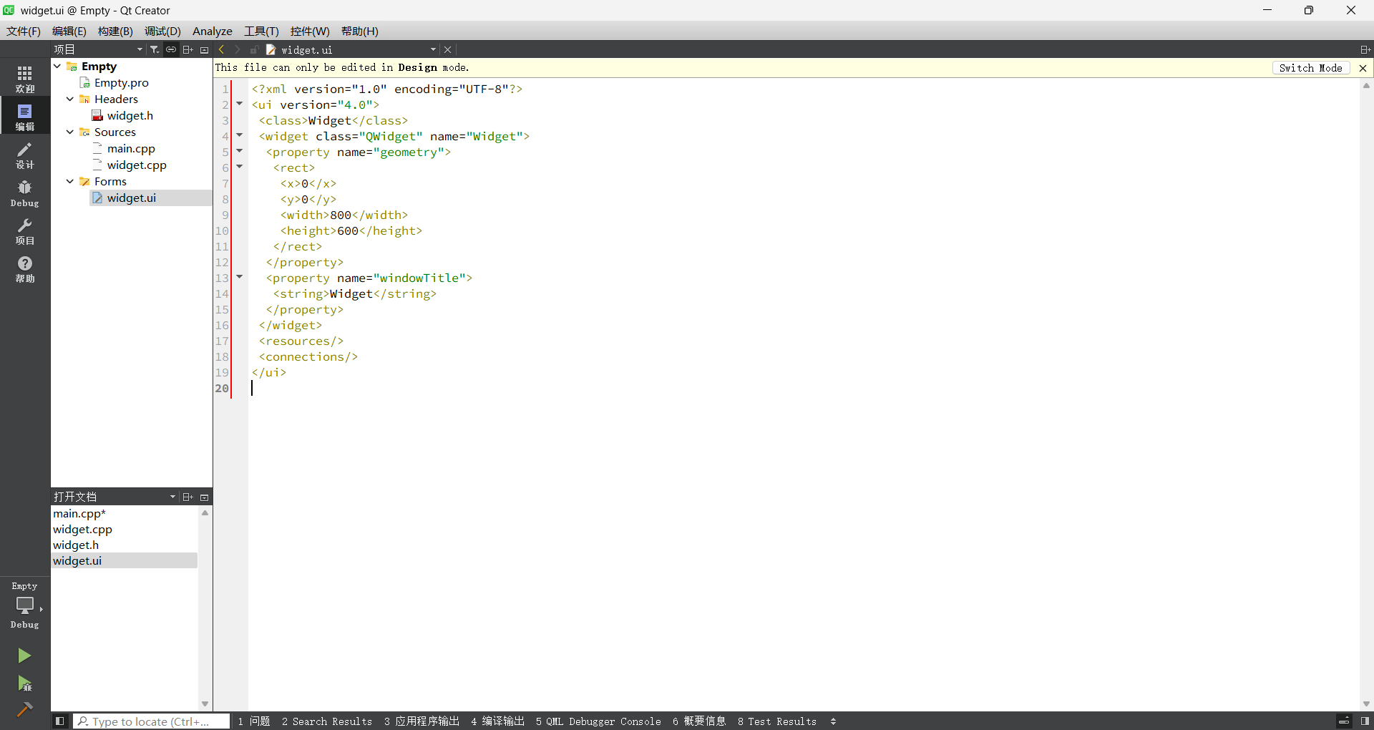Collapse the Empty project tree node
The width and height of the screenshot is (1374, 730).
coord(57,66)
